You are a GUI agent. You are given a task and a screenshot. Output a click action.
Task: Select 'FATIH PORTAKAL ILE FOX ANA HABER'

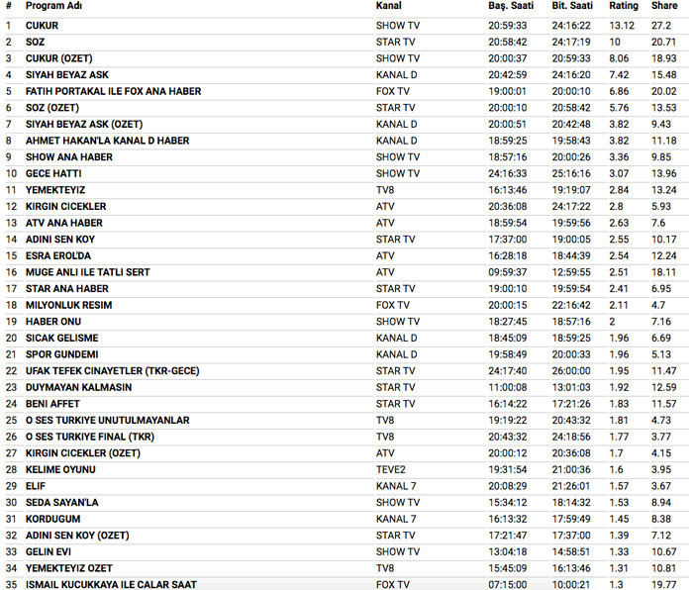pos(113,91)
